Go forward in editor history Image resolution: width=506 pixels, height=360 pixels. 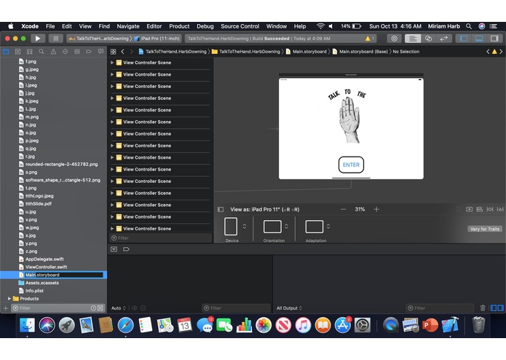(131, 52)
